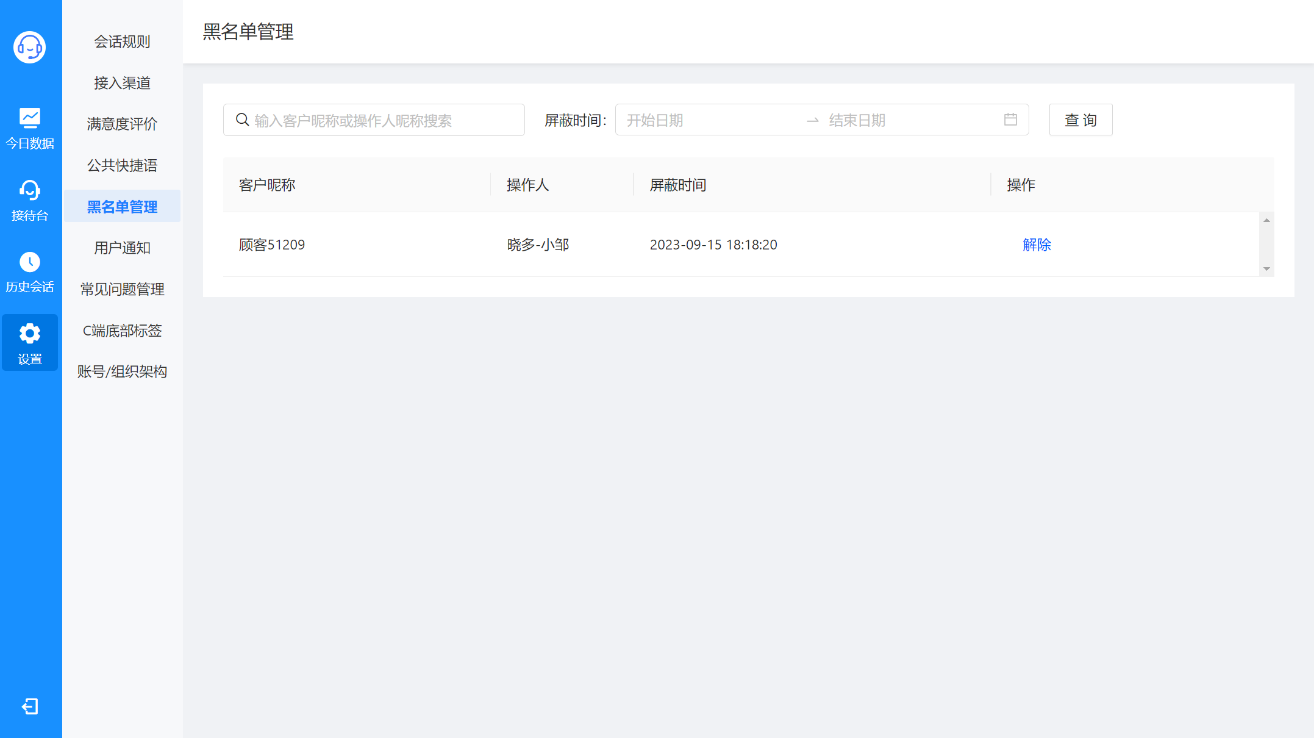
Task: Click the 操作人 column header
Action: coord(562,185)
